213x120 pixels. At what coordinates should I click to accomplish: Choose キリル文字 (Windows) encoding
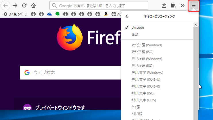(157, 73)
